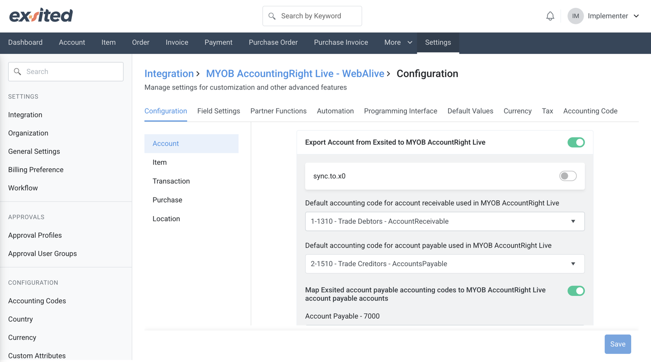Enable the sync.to.x0 switch
The image size is (651, 362).
click(568, 176)
